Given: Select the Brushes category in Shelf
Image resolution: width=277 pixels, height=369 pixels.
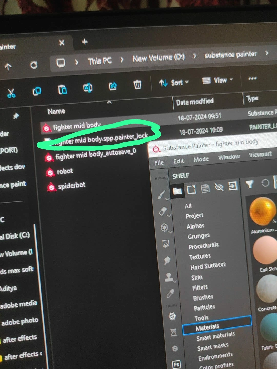Looking at the screenshot, I should tap(203, 298).
